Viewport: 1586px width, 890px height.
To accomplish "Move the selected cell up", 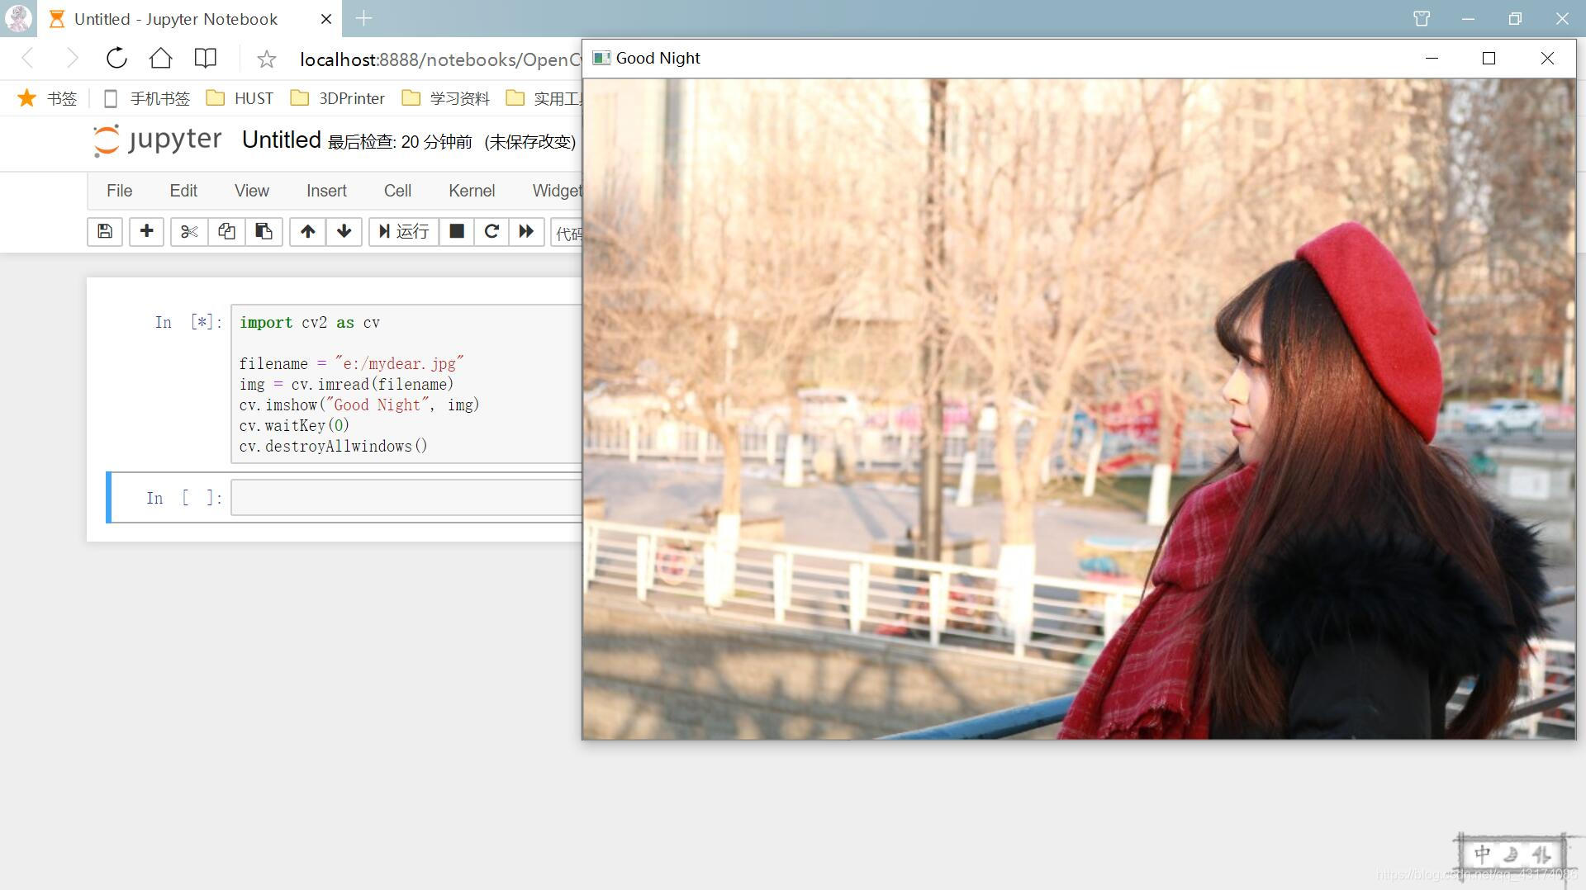I will point(307,232).
